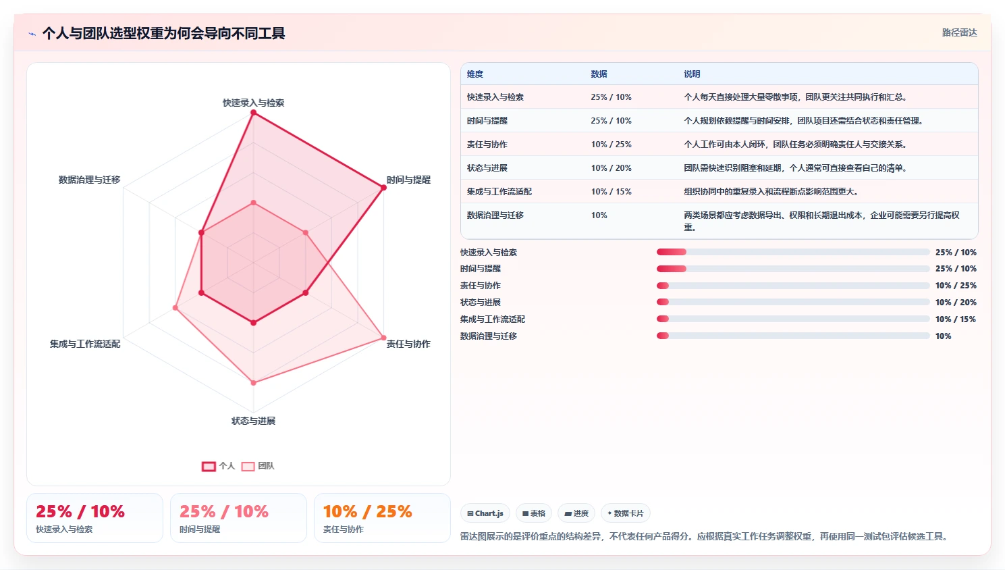Image resolution: width=1005 pixels, height=570 pixels.
Task: Click the page title 个人与团队选型权重为何会导向不同工具
Action: [x=163, y=33]
